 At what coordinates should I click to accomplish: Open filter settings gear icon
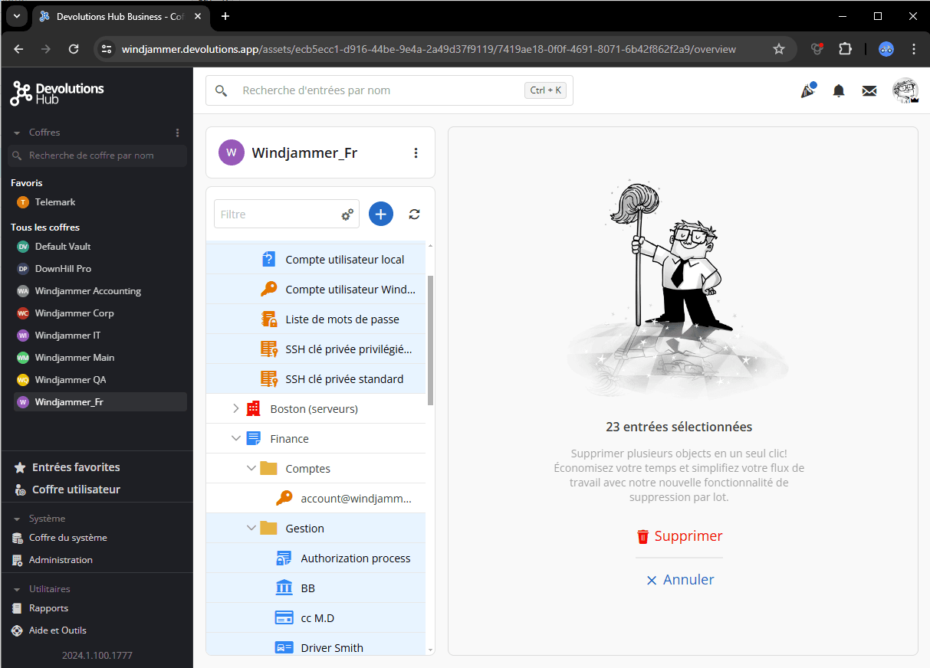347,215
